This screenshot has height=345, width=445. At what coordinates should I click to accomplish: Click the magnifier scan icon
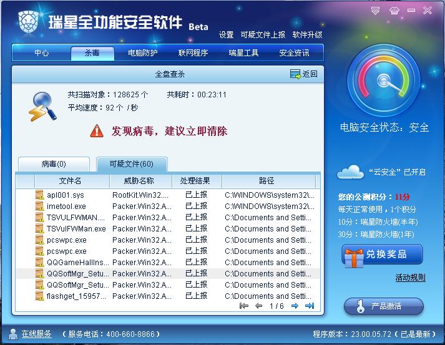pyautogui.click(x=42, y=106)
